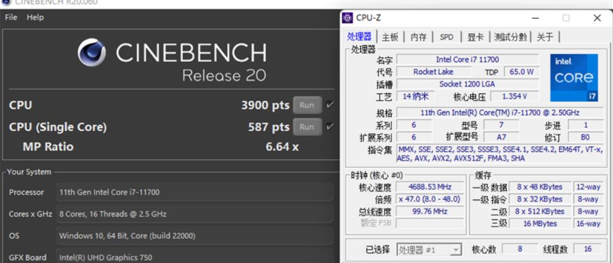Run the CPU multi-core benchmark
The image size is (613, 263).
click(307, 105)
